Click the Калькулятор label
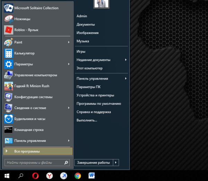 click(x=24, y=53)
